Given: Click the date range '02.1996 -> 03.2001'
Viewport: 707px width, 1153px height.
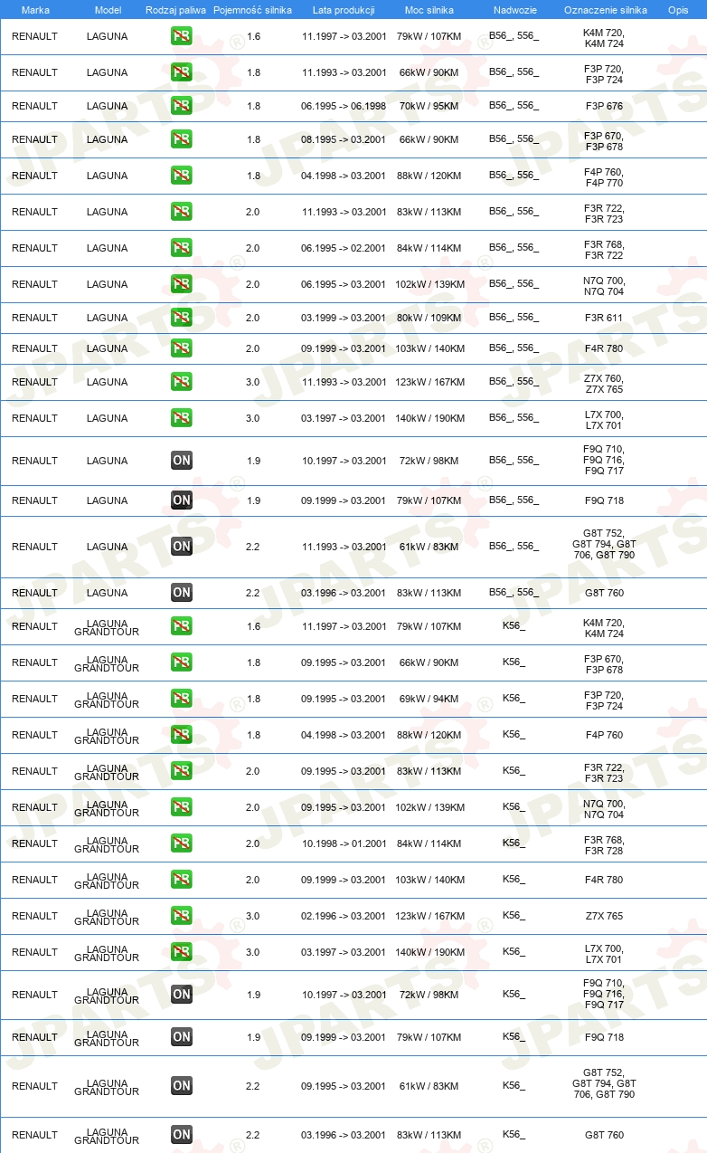Looking at the screenshot, I should [344, 916].
